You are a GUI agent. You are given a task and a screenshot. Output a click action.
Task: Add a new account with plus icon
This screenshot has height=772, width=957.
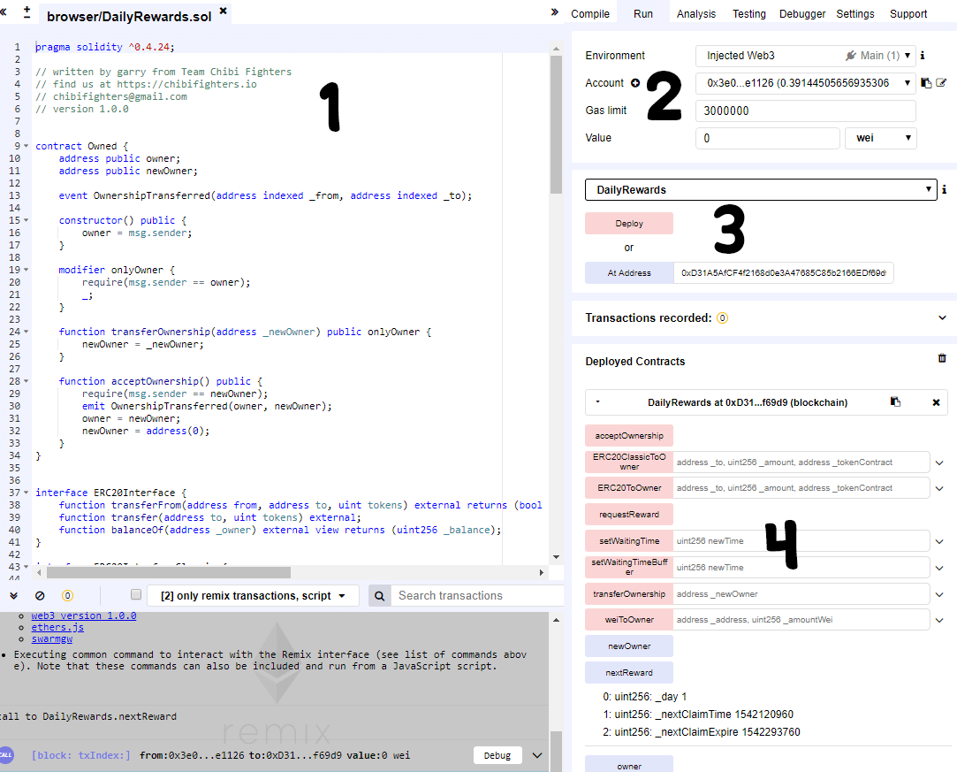[x=635, y=83]
